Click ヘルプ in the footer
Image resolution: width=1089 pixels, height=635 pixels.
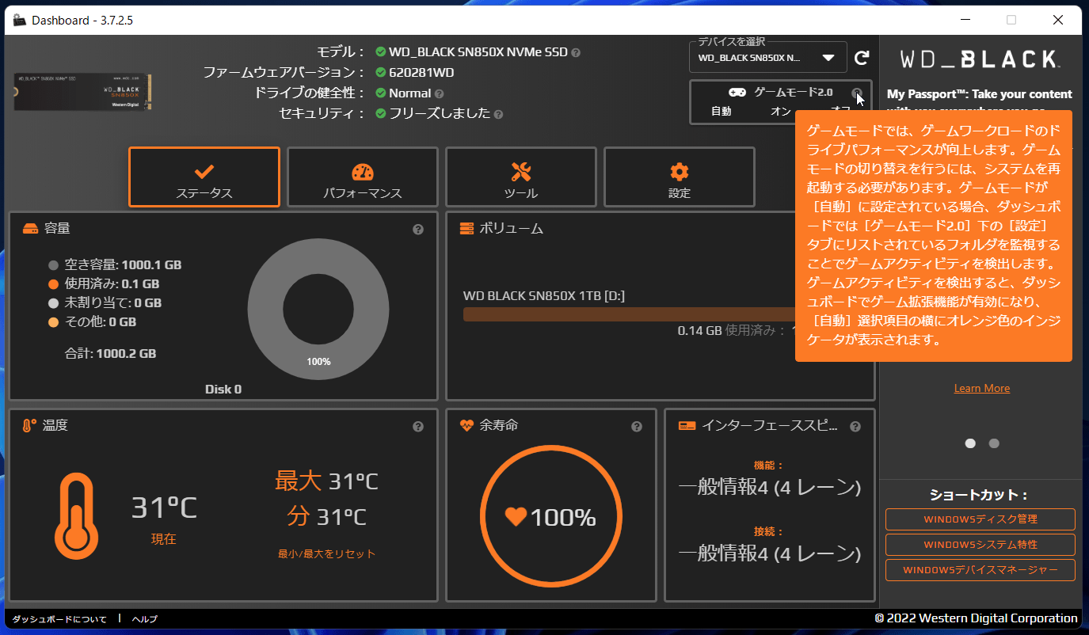(145, 619)
